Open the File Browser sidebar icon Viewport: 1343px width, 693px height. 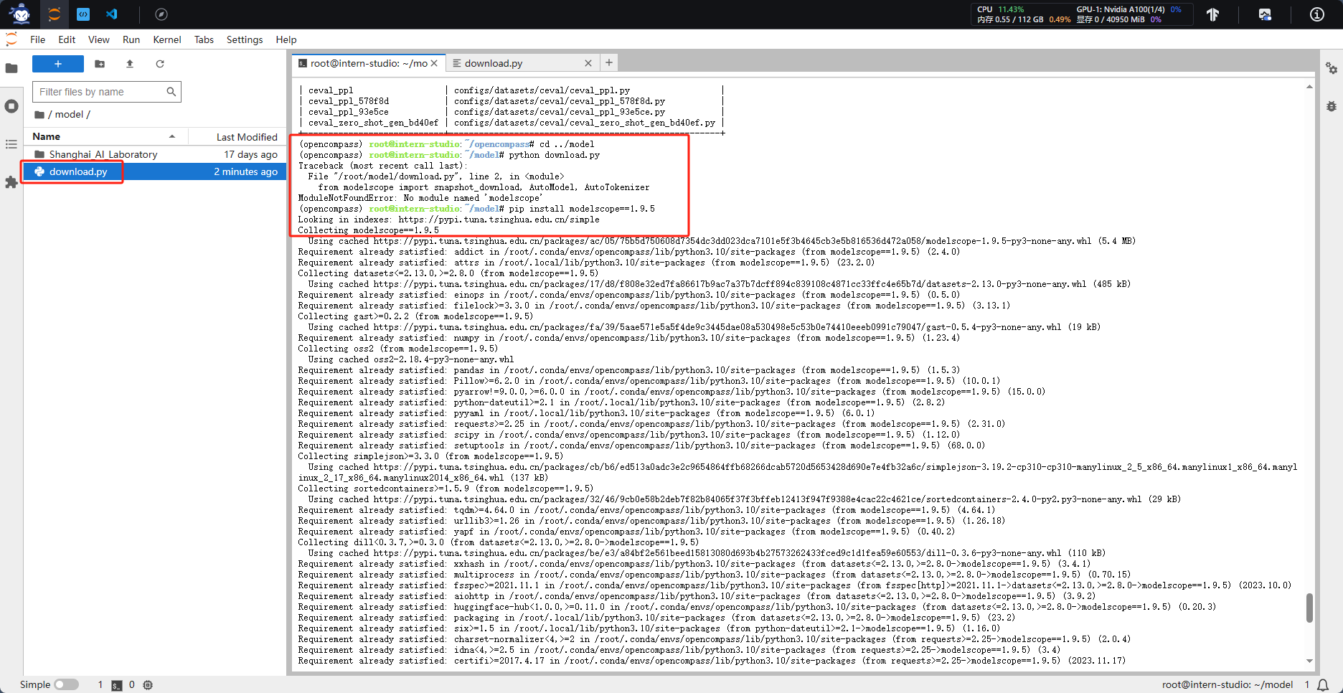(x=11, y=68)
